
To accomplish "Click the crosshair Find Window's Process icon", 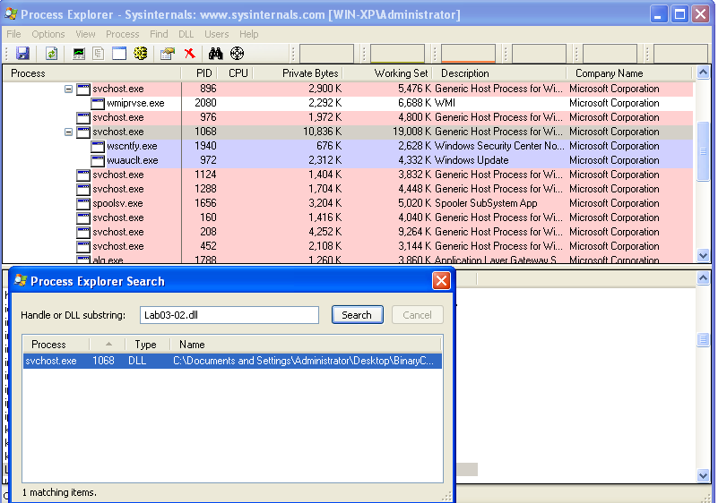I will [237, 54].
